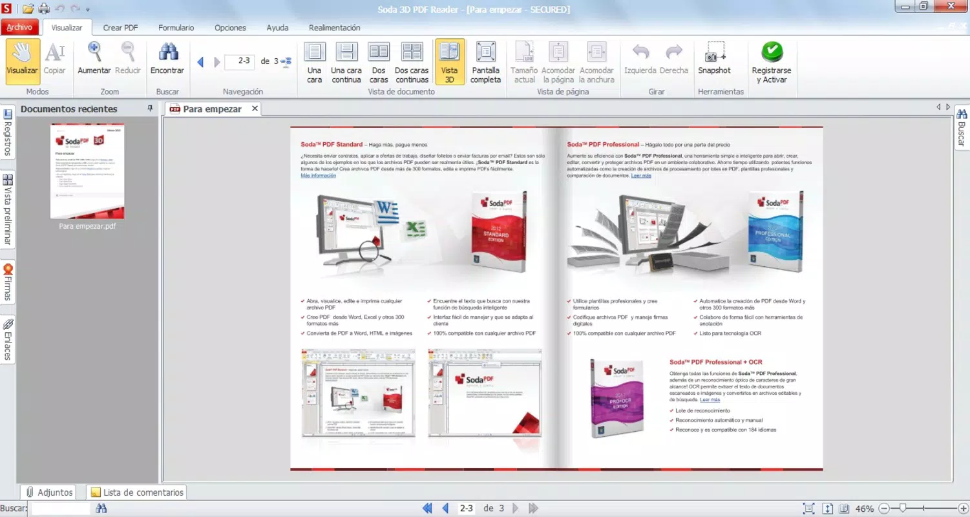Viewport: 970px width, 517px height.
Task: Open the Vista preliminar side panel
Action: click(x=7, y=209)
